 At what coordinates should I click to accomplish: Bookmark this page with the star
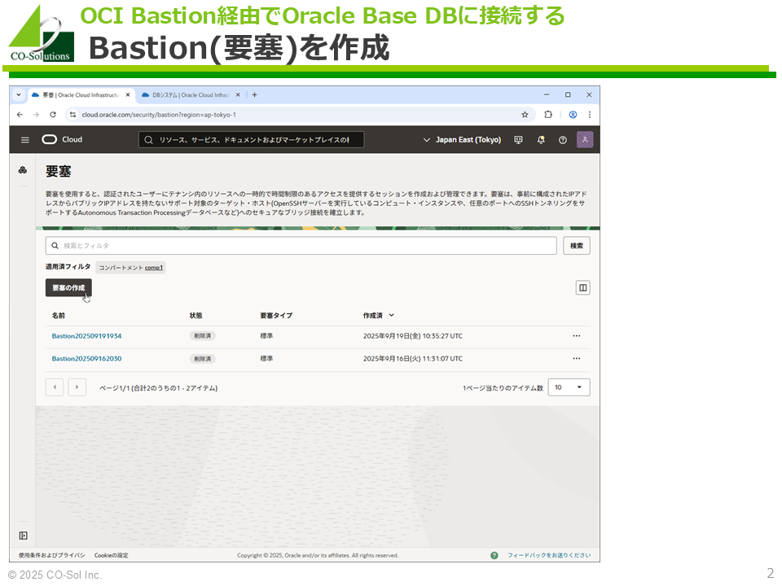pos(525,115)
